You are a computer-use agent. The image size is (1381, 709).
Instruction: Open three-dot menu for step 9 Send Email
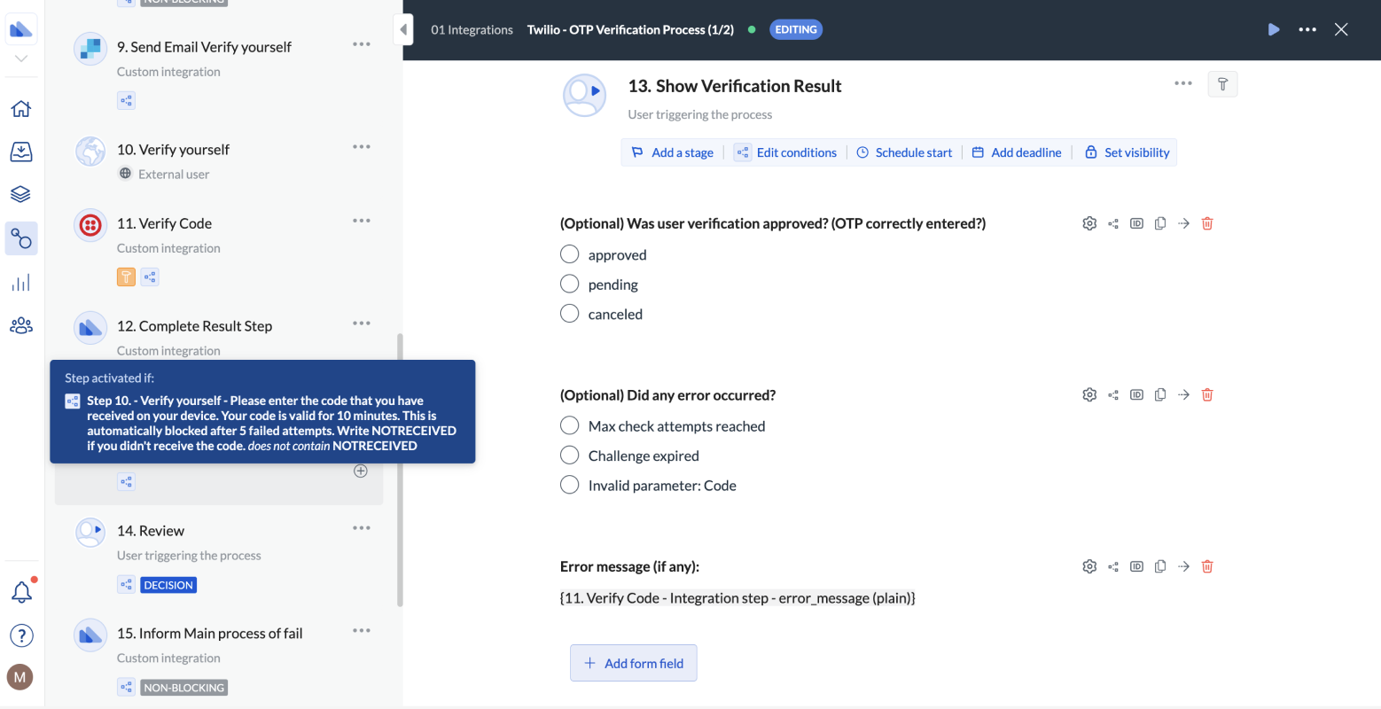362,44
